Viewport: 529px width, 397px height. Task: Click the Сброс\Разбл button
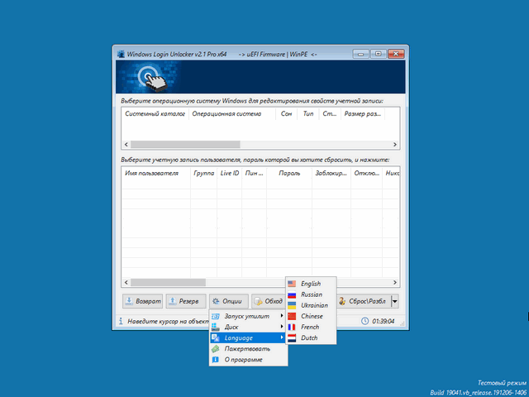[362, 302]
